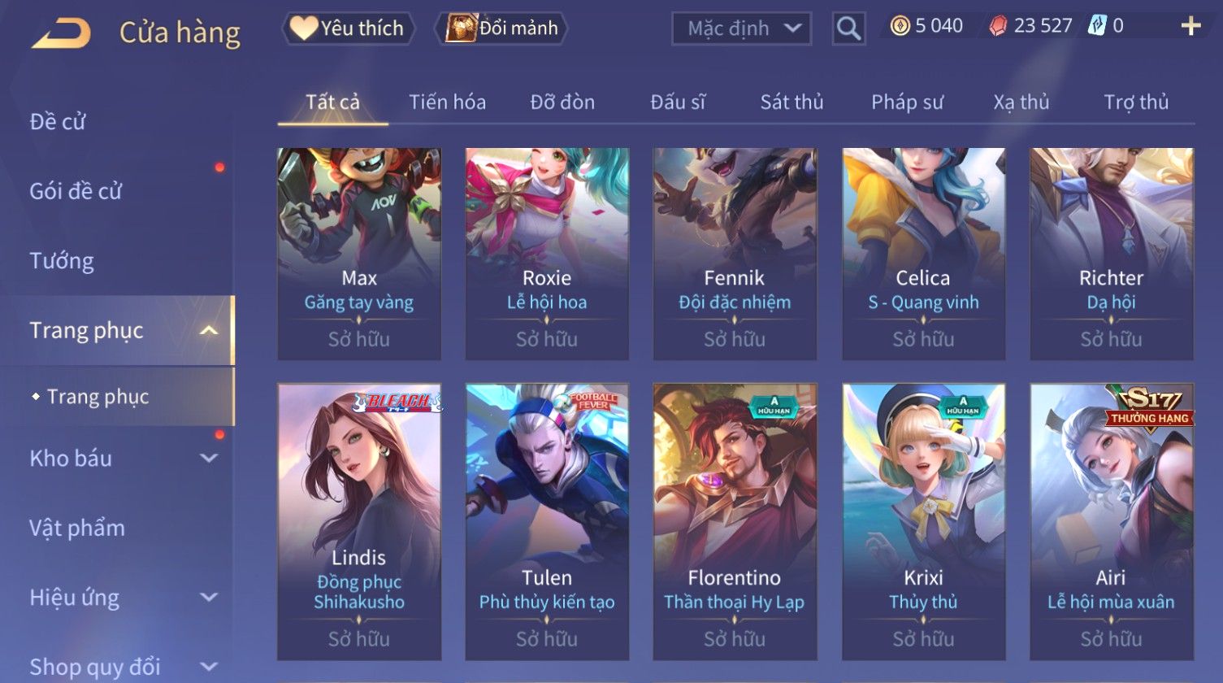Viewport: 1223px width, 683px height.
Task: Click the gold coin currency icon
Action: [900, 26]
